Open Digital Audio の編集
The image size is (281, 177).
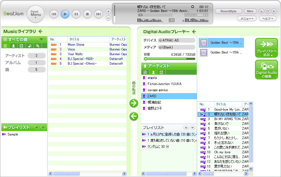tap(267, 69)
